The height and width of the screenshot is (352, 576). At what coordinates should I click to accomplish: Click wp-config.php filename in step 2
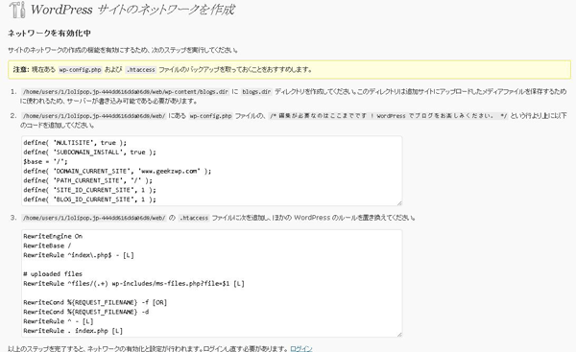pyautogui.click(x=210, y=116)
